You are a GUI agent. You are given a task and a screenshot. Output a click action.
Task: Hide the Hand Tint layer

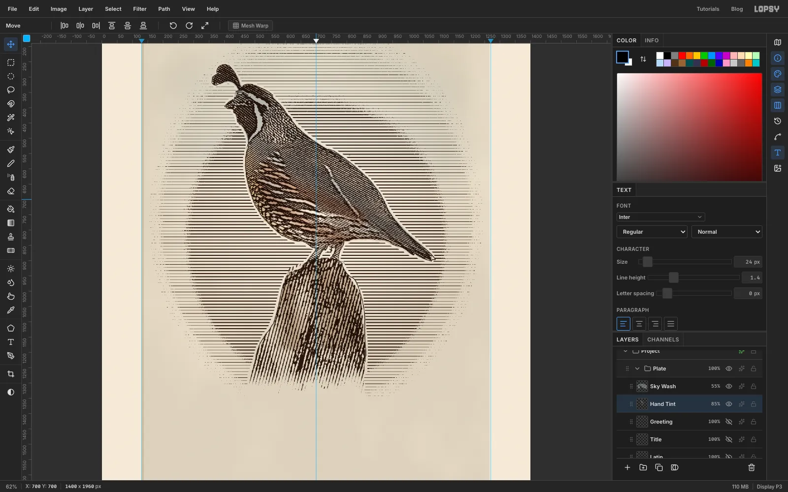(x=729, y=404)
